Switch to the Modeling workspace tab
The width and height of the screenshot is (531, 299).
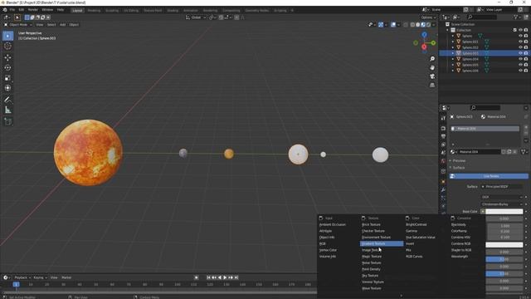(x=94, y=11)
